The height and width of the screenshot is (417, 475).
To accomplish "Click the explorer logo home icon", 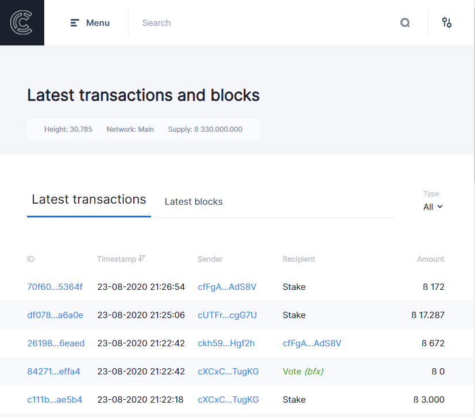I will 22,22.
